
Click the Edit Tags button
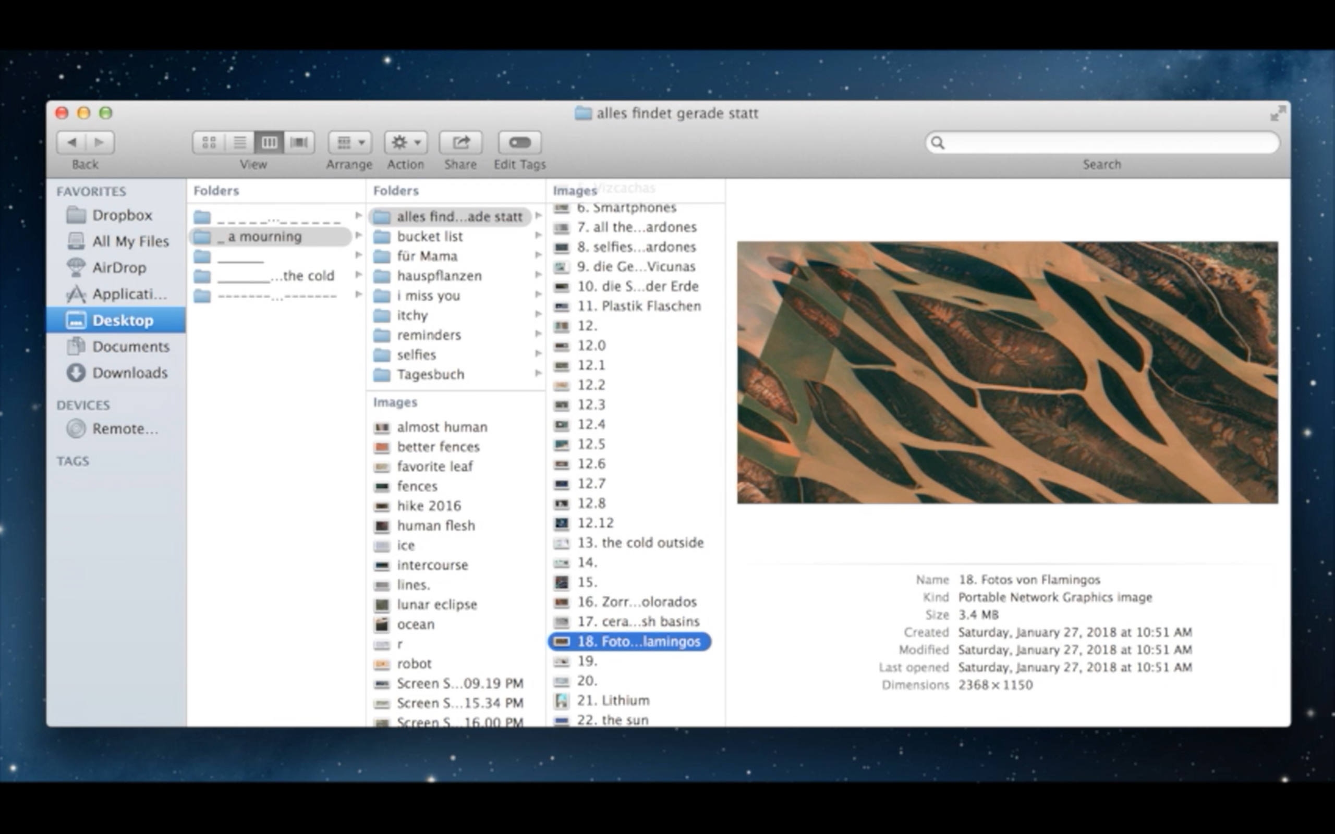point(519,143)
